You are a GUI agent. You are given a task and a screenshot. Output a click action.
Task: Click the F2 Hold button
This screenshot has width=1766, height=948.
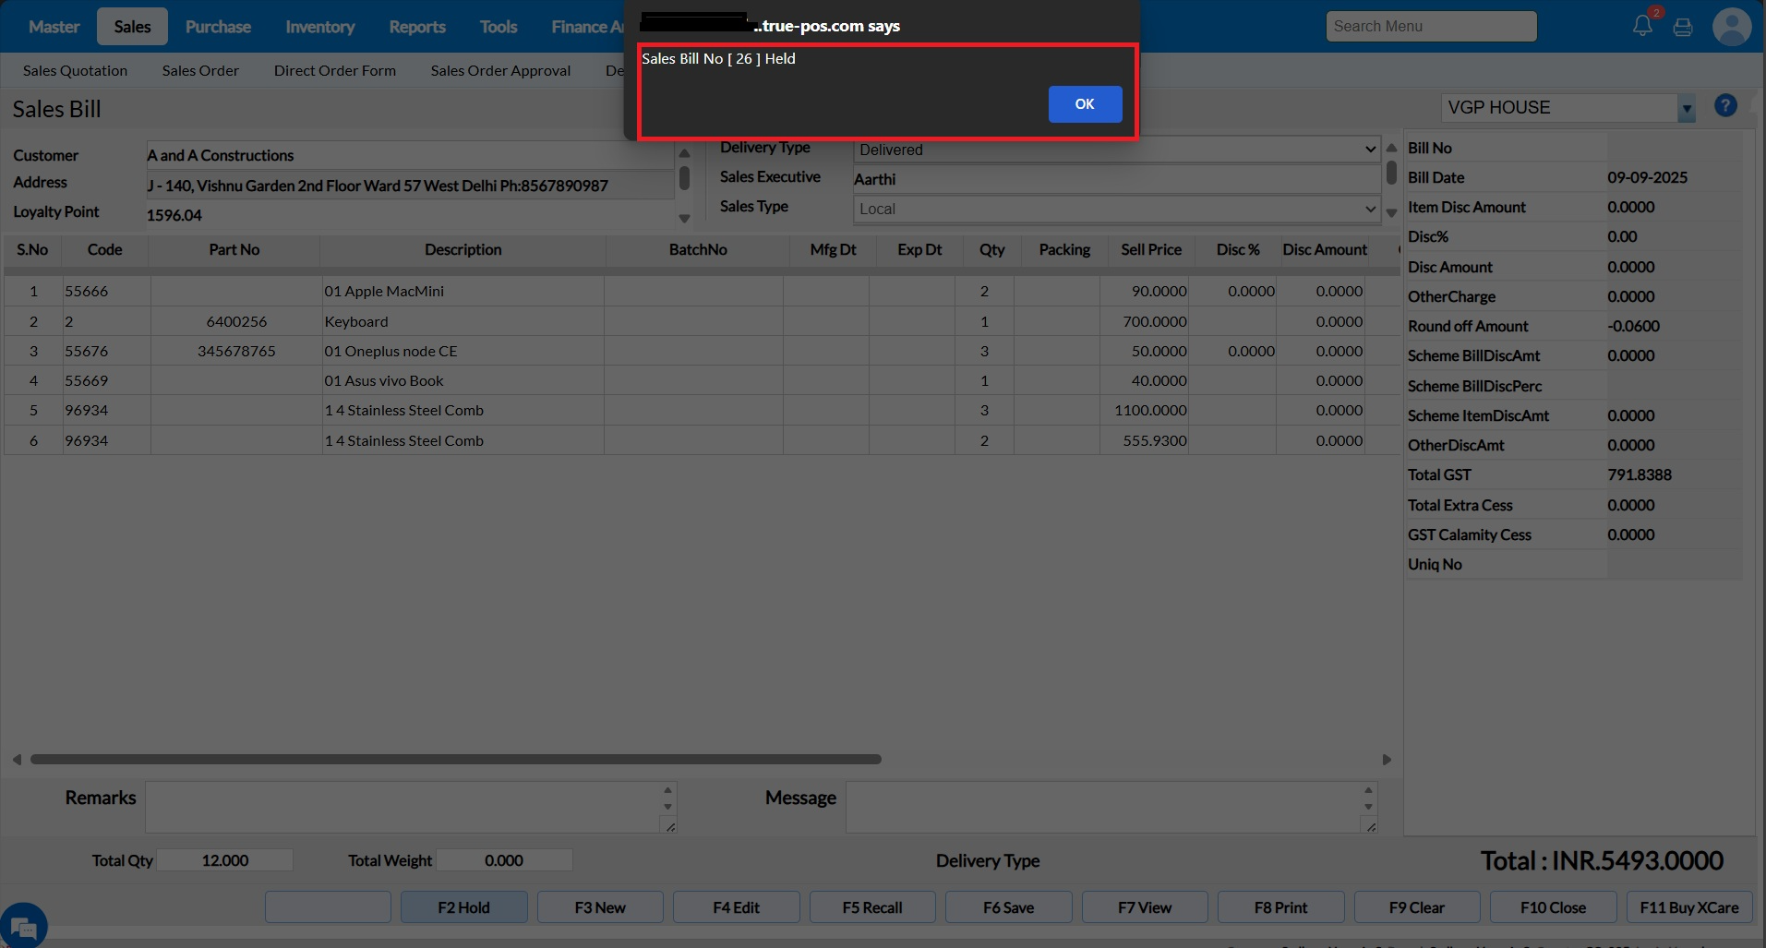(463, 907)
